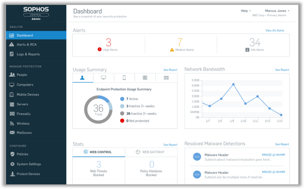Click the light blue 3 Inactive legend swatch
The image size is (304, 189).
pyautogui.click(x=122, y=106)
